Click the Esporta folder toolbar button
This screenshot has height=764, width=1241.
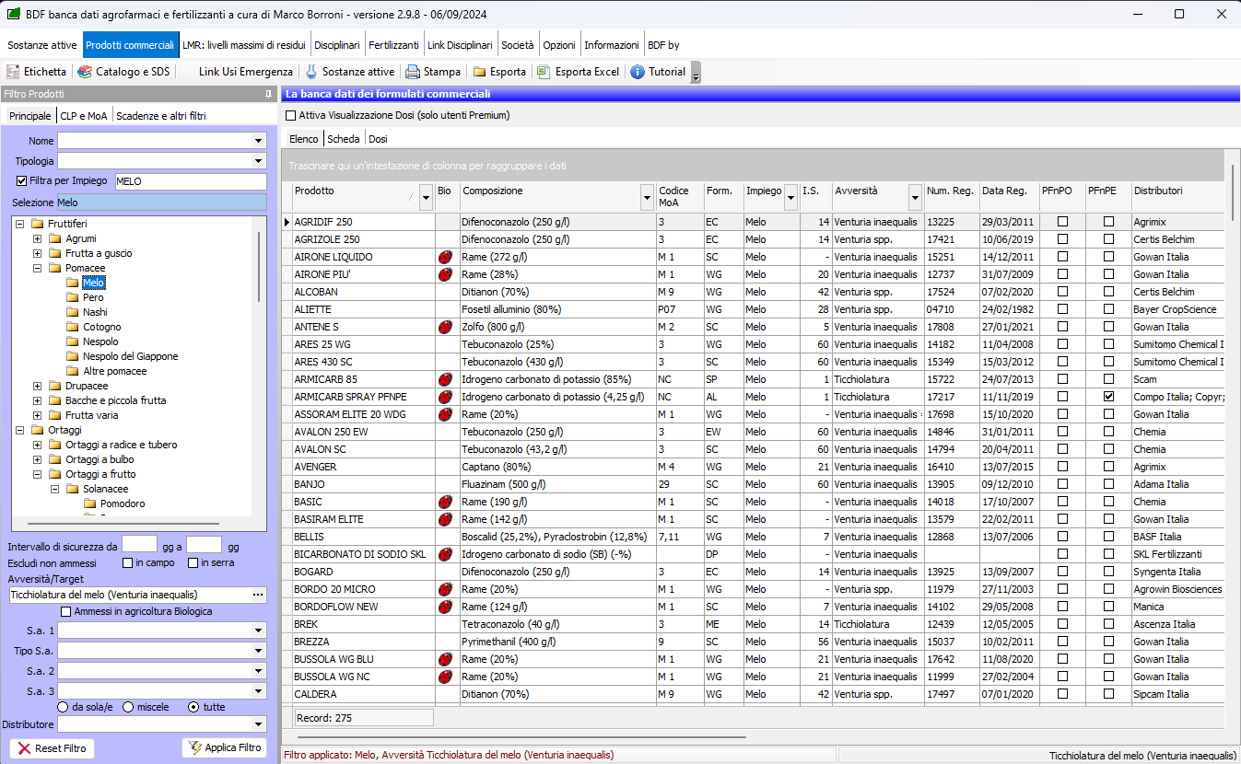499,72
